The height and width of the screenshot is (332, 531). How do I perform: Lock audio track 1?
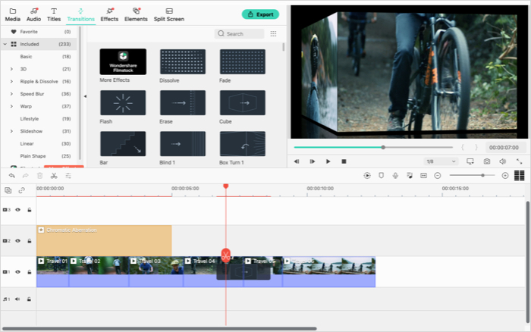pos(29,299)
